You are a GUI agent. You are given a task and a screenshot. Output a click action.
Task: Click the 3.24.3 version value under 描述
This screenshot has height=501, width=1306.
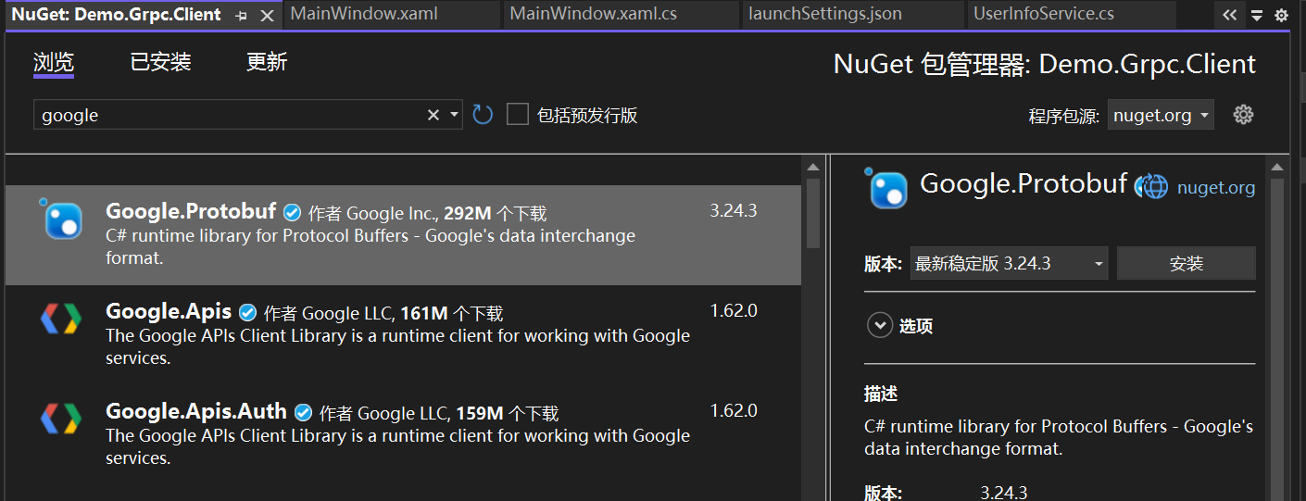click(x=1004, y=492)
